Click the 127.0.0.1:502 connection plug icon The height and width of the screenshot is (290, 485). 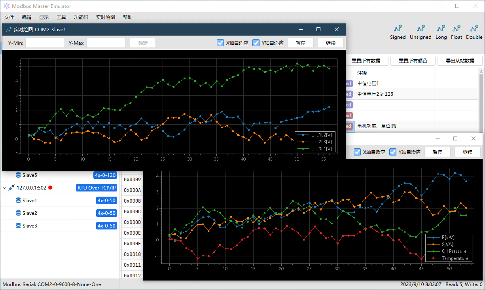[11, 188]
